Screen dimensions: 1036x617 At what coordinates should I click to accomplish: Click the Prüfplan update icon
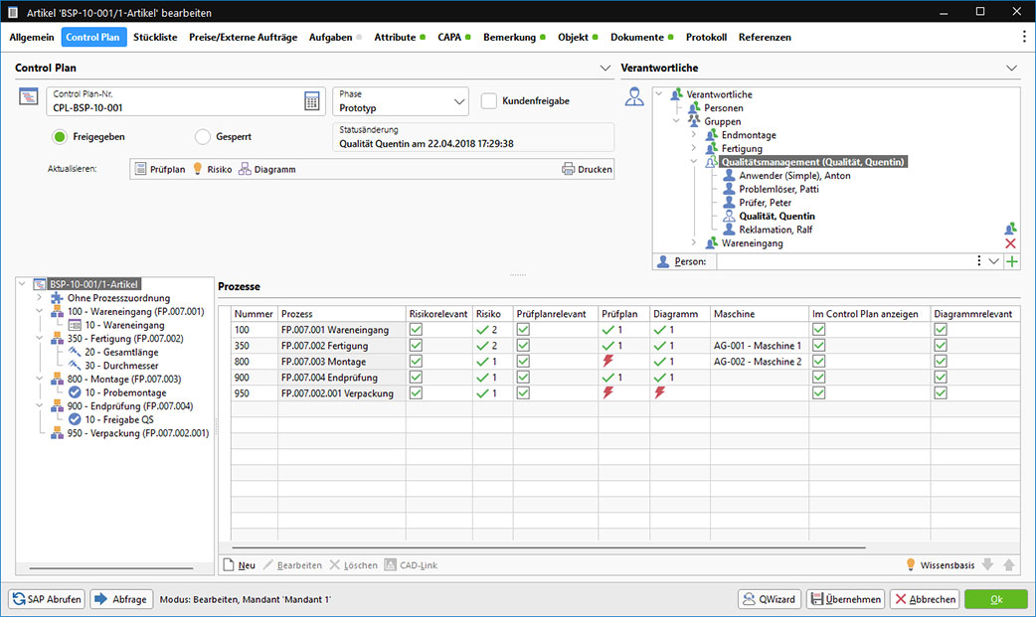pos(140,169)
